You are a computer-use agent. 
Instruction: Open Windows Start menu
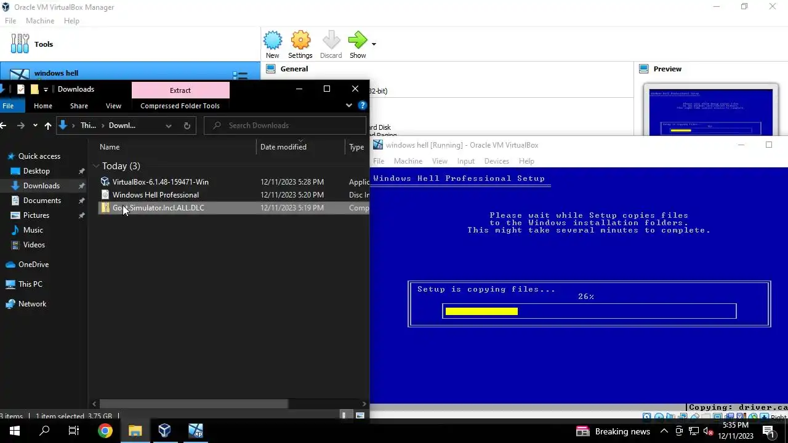[15, 431]
